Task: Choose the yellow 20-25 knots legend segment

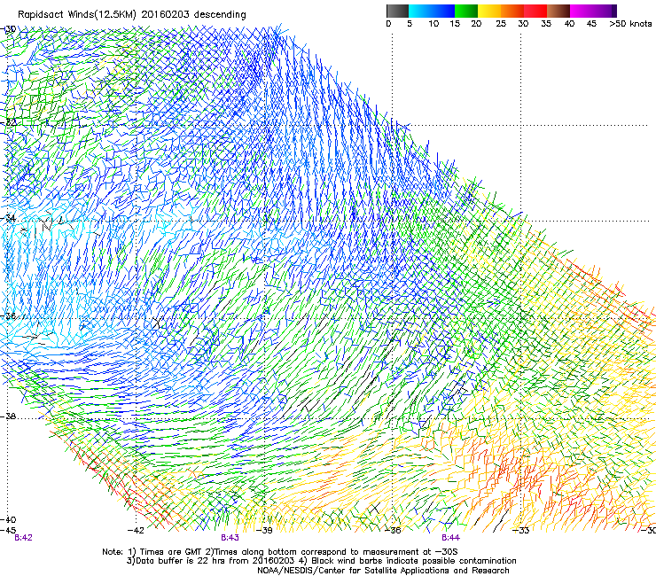Action: (x=489, y=11)
